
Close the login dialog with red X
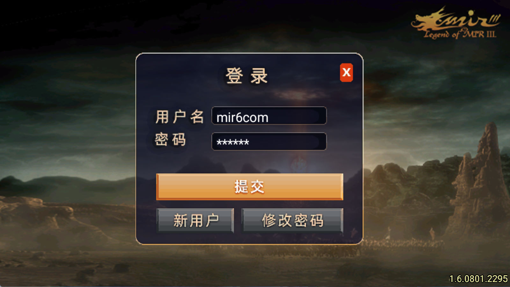[x=346, y=73]
